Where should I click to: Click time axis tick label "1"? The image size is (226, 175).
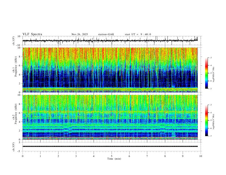tap(40, 156)
